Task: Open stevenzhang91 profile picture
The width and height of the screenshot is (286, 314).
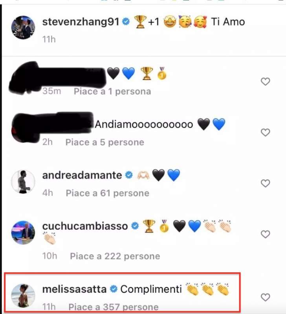Action: pyautogui.click(x=23, y=27)
